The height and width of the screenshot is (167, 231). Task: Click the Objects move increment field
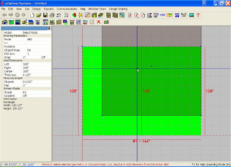coord(37,82)
